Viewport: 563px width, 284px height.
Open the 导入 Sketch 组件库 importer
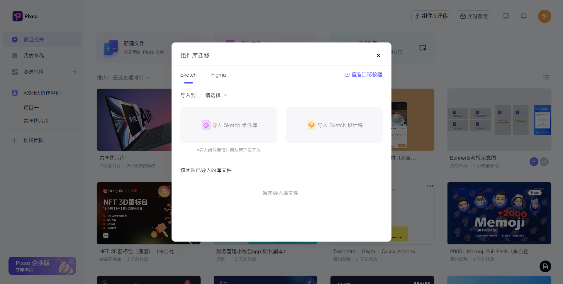228,125
